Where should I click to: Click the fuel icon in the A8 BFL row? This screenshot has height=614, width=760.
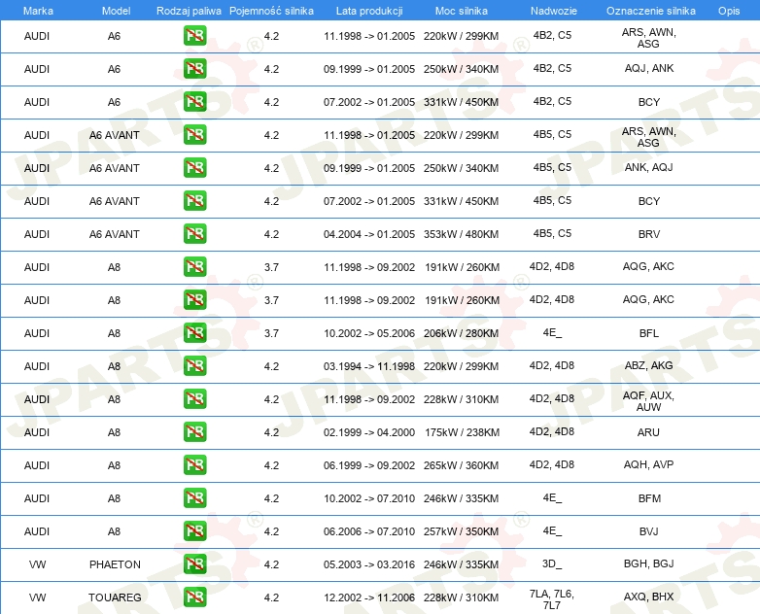pyautogui.click(x=194, y=333)
